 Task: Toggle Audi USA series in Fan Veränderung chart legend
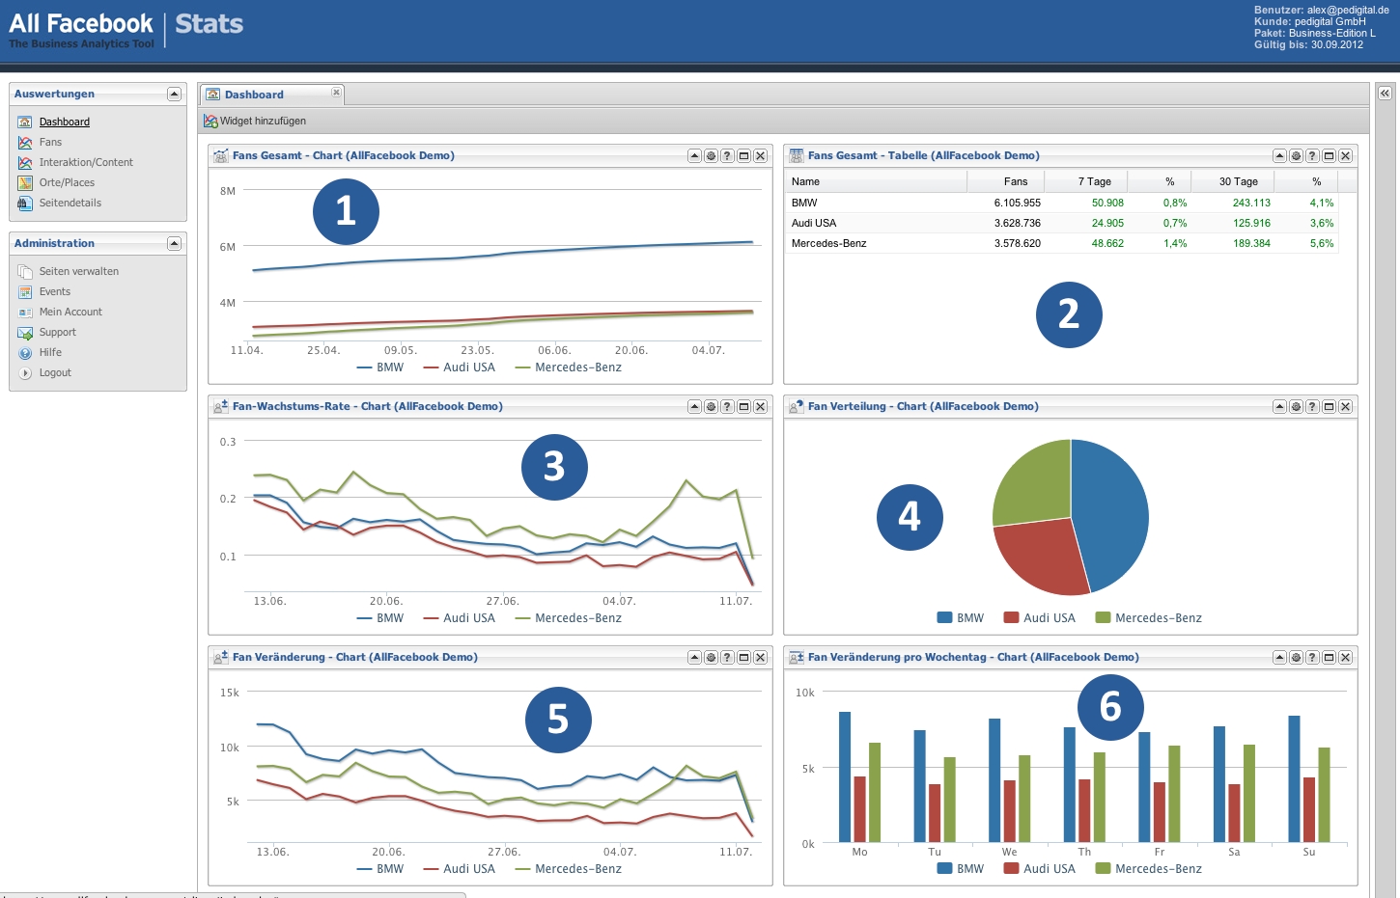[x=459, y=869]
